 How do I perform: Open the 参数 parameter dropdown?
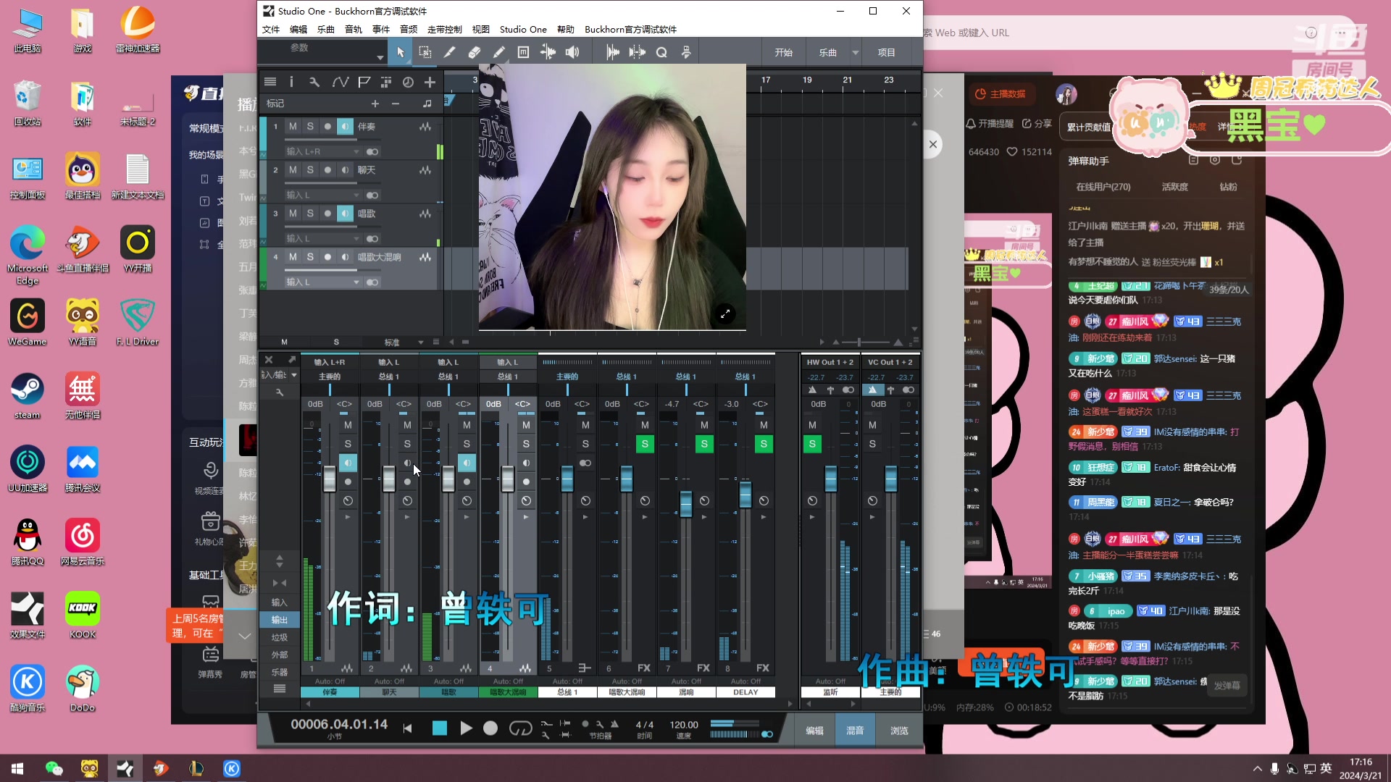380,56
